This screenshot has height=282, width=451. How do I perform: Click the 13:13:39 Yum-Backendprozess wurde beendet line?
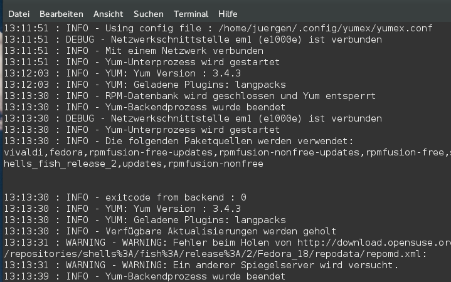point(145,276)
